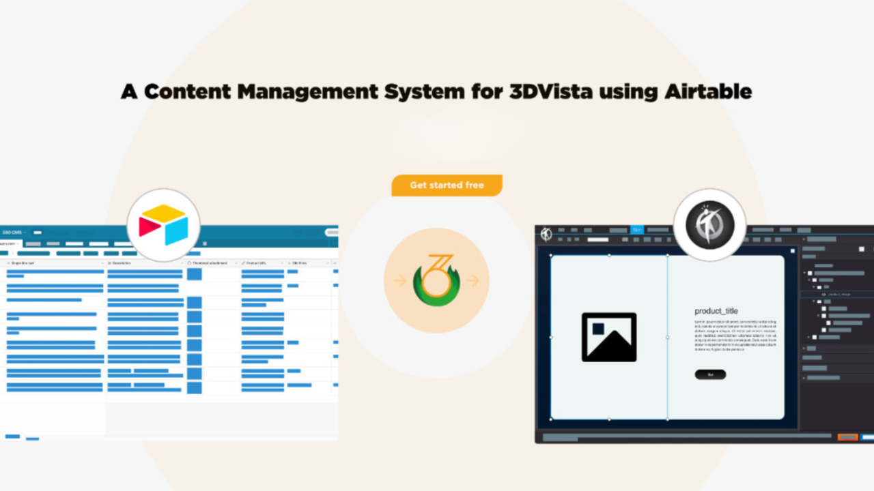Screen dimensions: 874x491
Task: Click the orange button at editor bottom-right
Action: (847, 437)
